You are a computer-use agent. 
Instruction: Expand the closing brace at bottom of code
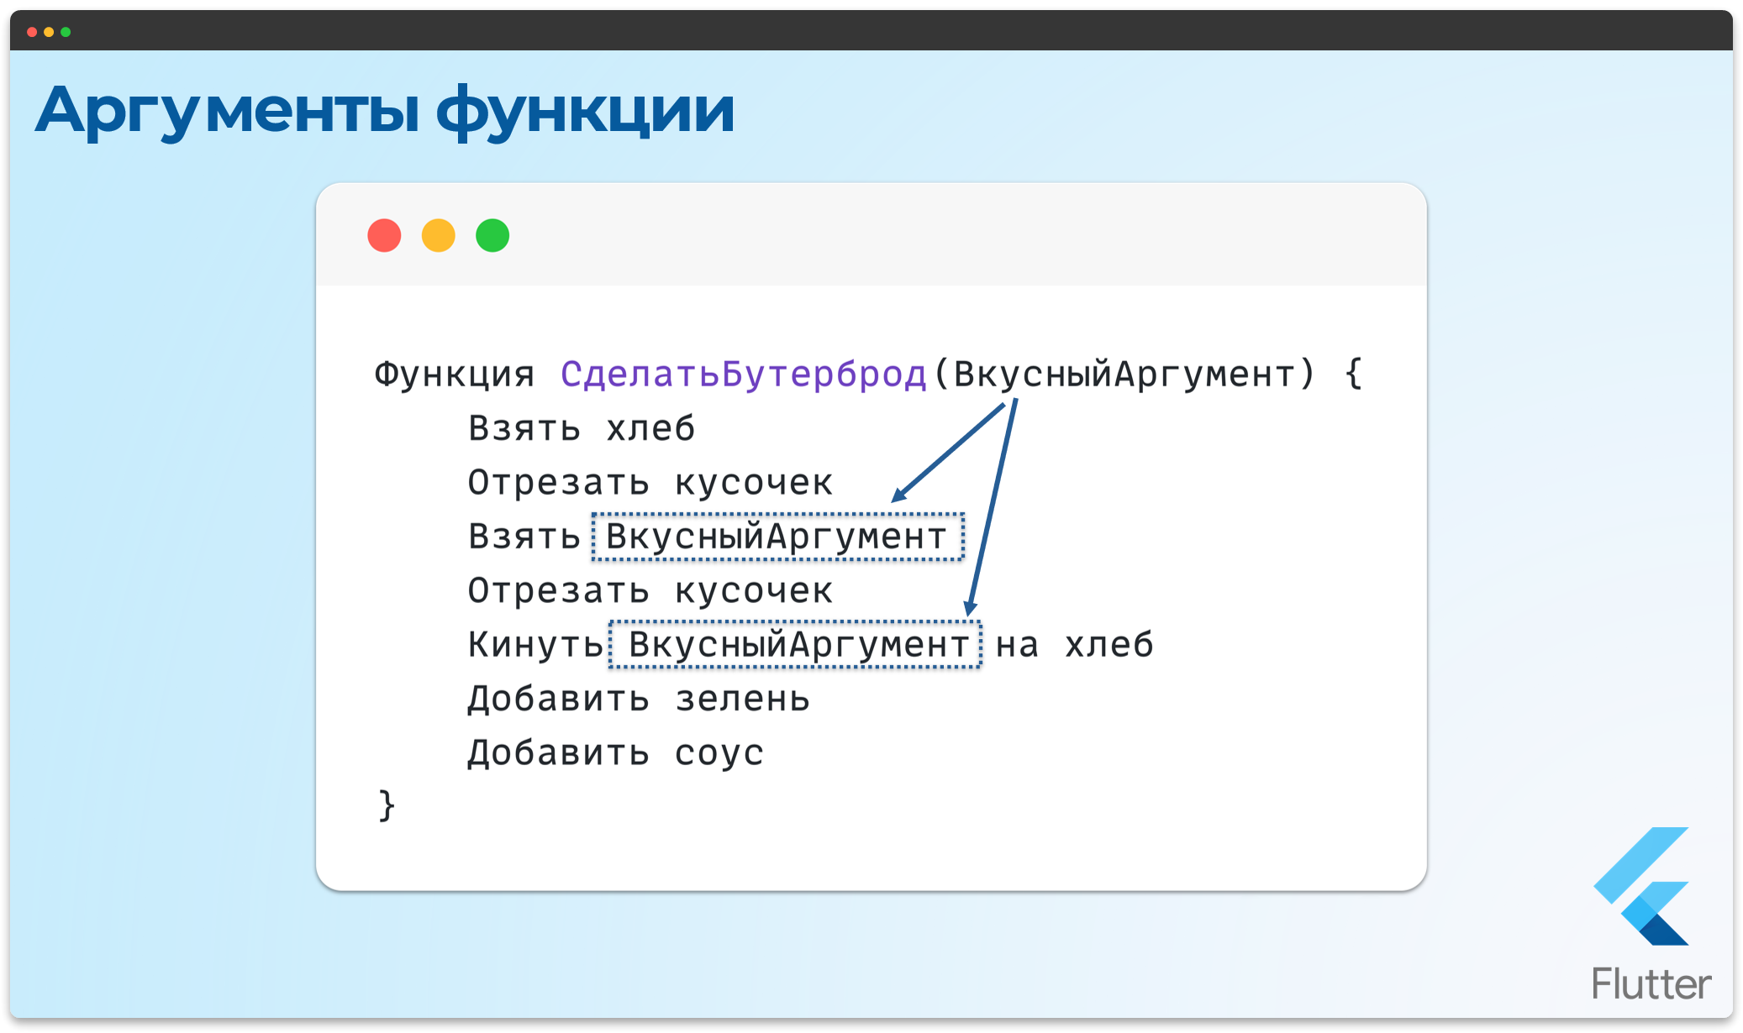coord(386,805)
